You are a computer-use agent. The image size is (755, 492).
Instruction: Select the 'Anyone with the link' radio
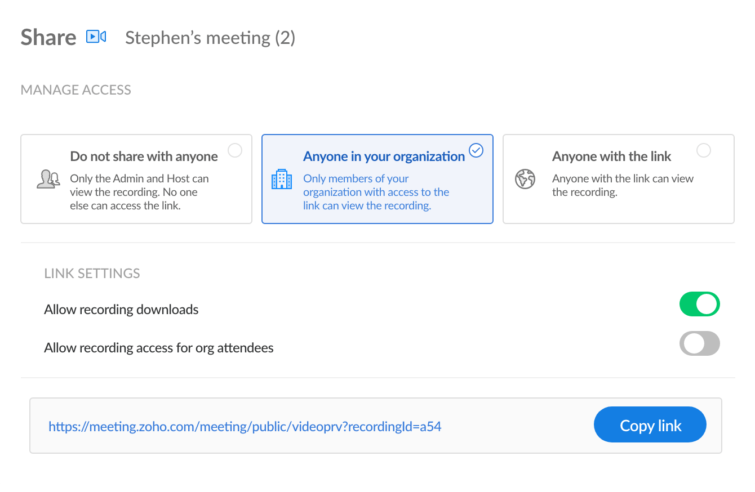click(x=704, y=150)
